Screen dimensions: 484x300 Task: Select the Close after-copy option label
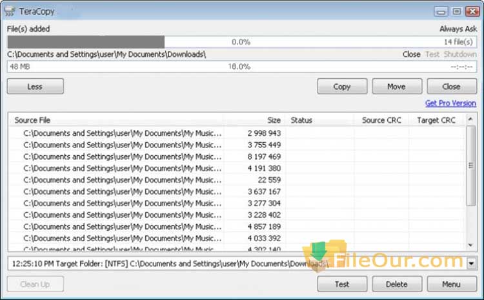coord(411,54)
